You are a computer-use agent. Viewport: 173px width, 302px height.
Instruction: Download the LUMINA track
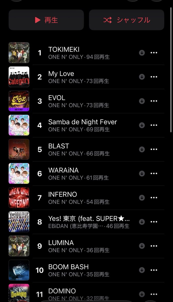[142, 246]
